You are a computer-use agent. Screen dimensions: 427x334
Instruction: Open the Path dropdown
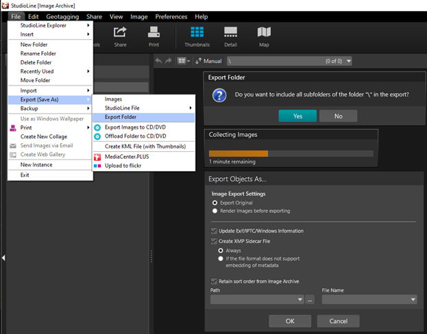coord(300,300)
